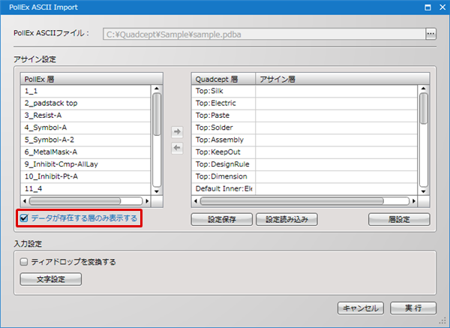Select Quadcept layer Top:DesignRule row
Viewport: 450px width, 328px height.
[304, 164]
